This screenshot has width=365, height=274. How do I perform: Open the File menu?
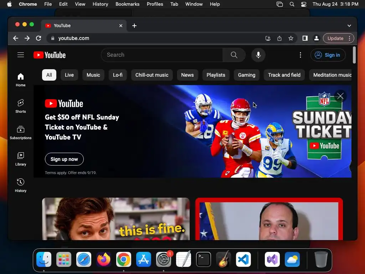[x=48, y=4]
